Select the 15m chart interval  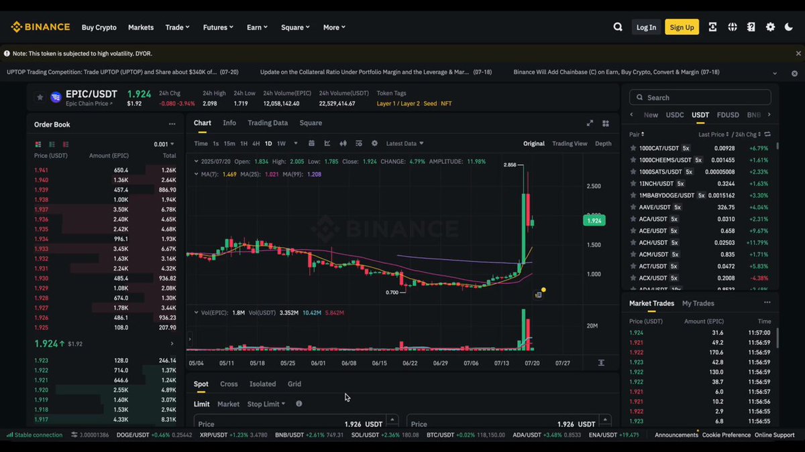[229, 143]
